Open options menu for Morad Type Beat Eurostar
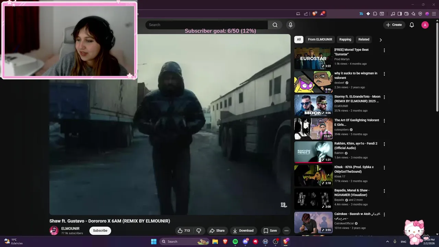The height and width of the screenshot is (247, 439). (x=384, y=50)
